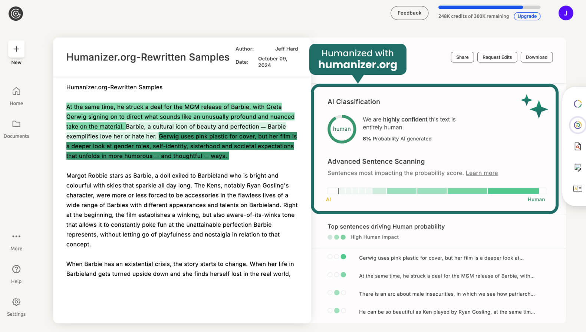Image resolution: width=586 pixels, height=332 pixels.
Task: Click the Request Edits button
Action: [x=497, y=57]
